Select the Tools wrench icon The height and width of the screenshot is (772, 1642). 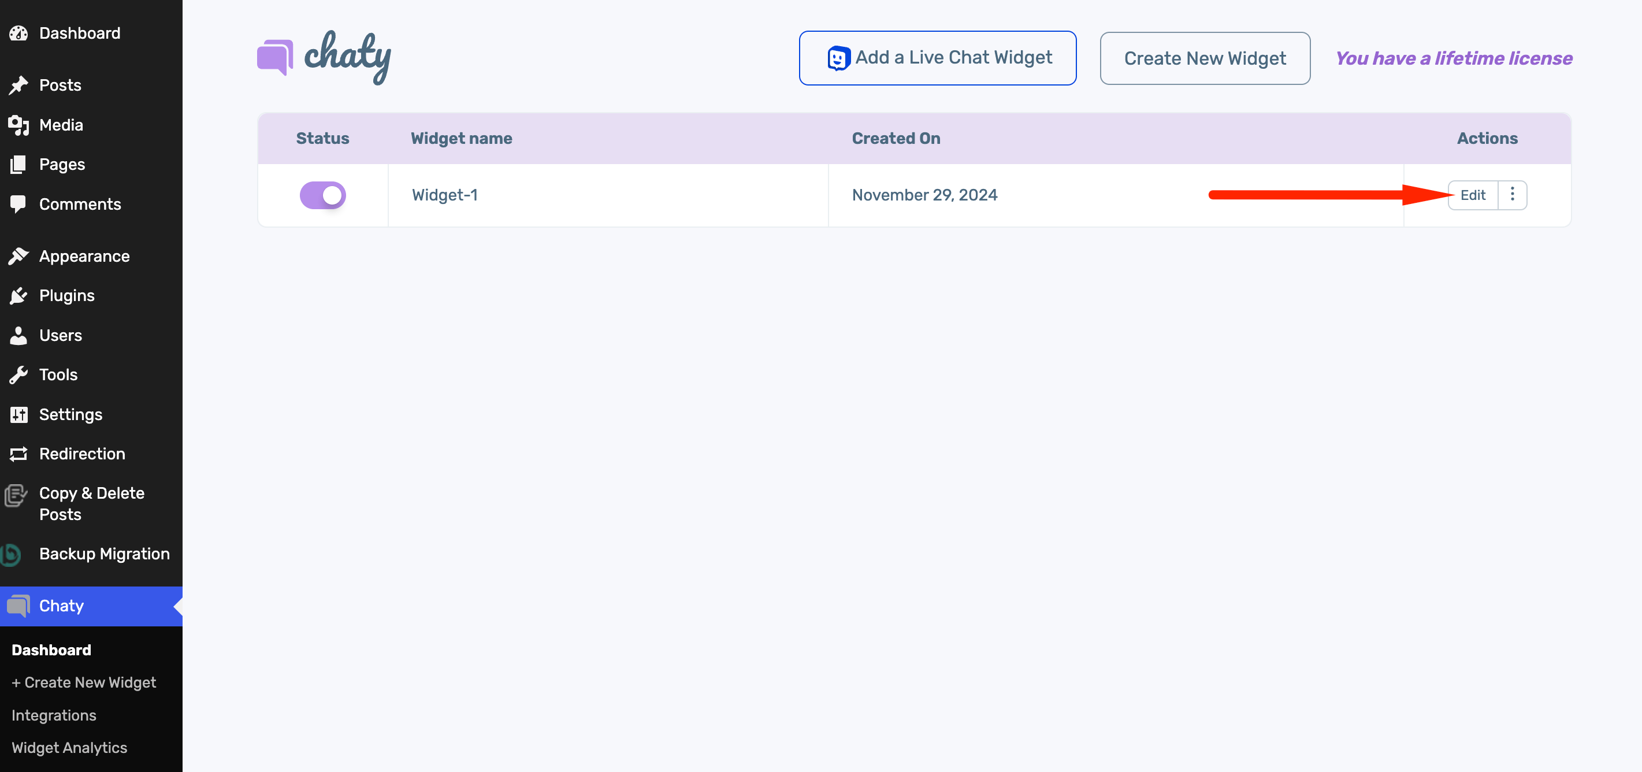[x=18, y=374]
